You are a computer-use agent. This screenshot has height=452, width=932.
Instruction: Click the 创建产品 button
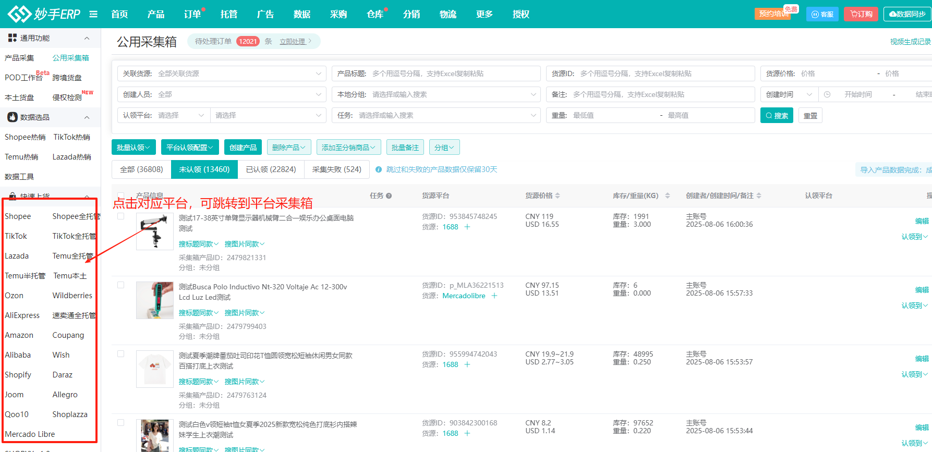tap(243, 148)
